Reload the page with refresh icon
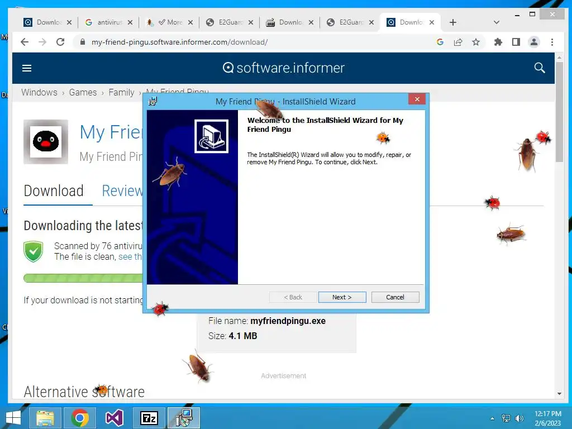 (60, 42)
